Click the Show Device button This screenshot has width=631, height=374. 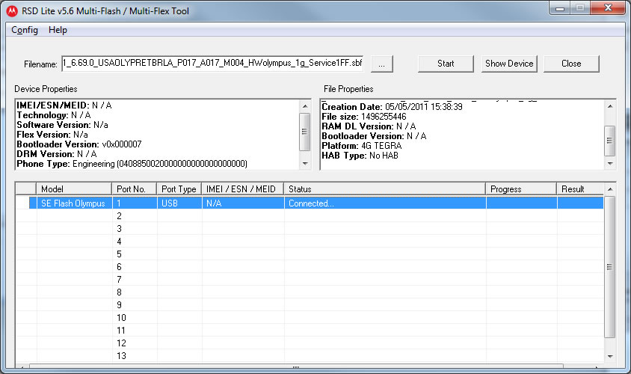tap(509, 64)
